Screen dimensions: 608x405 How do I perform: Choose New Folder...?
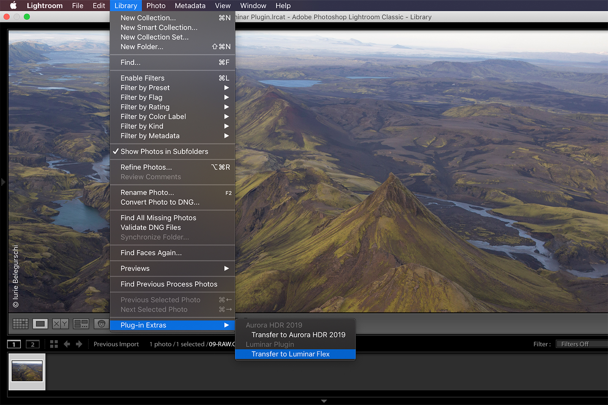coord(173,47)
